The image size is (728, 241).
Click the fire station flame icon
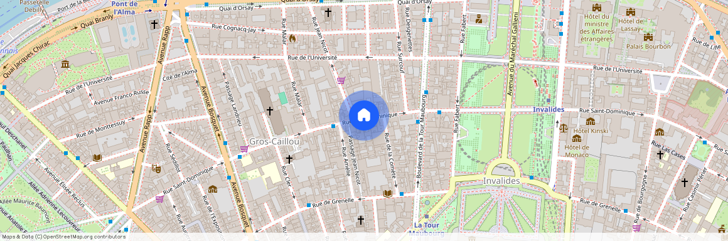pos(292,38)
